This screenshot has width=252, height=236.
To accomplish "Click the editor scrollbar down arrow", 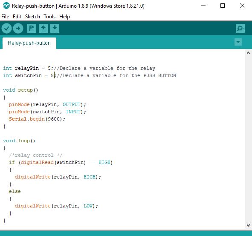I will (x=248, y=225).
